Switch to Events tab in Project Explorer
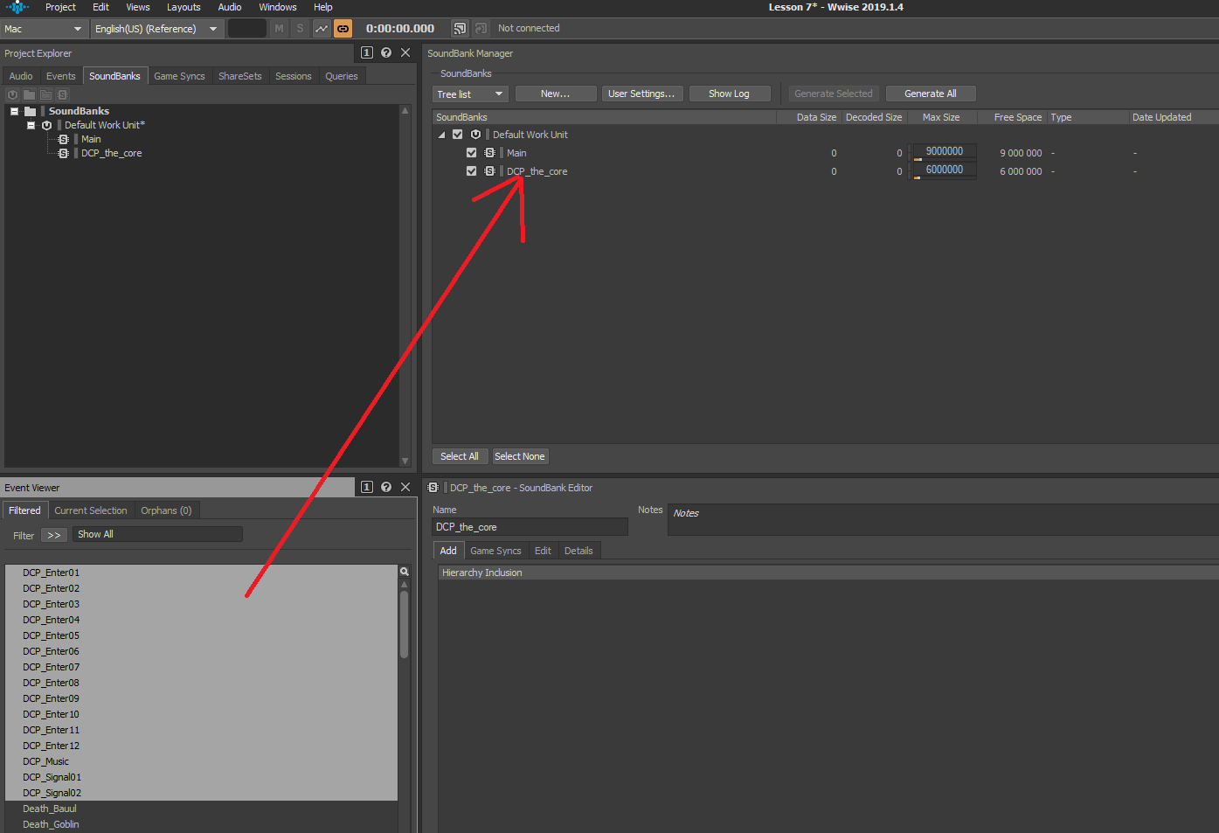Image resolution: width=1219 pixels, height=833 pixels. pyautogui.click(x=61, y=76)
